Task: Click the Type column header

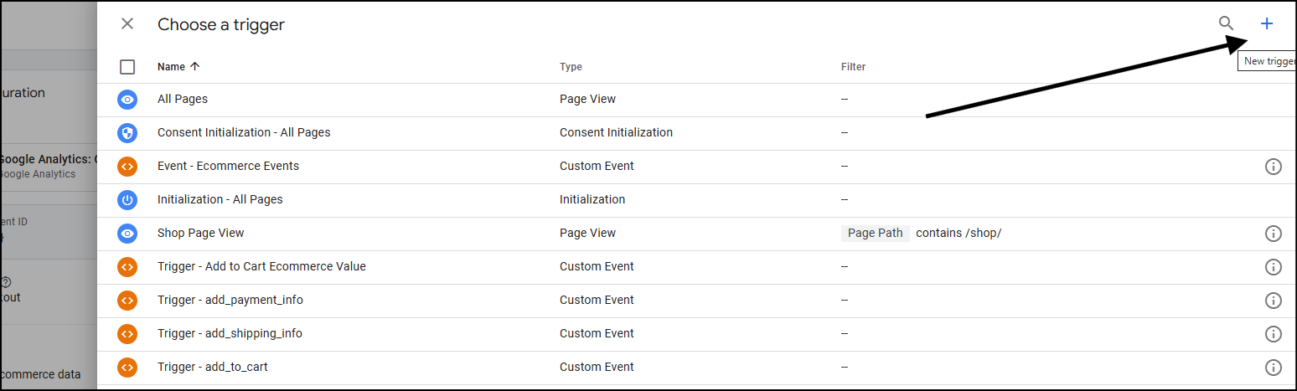Action: pyautogui.click(x=571, y=67)
